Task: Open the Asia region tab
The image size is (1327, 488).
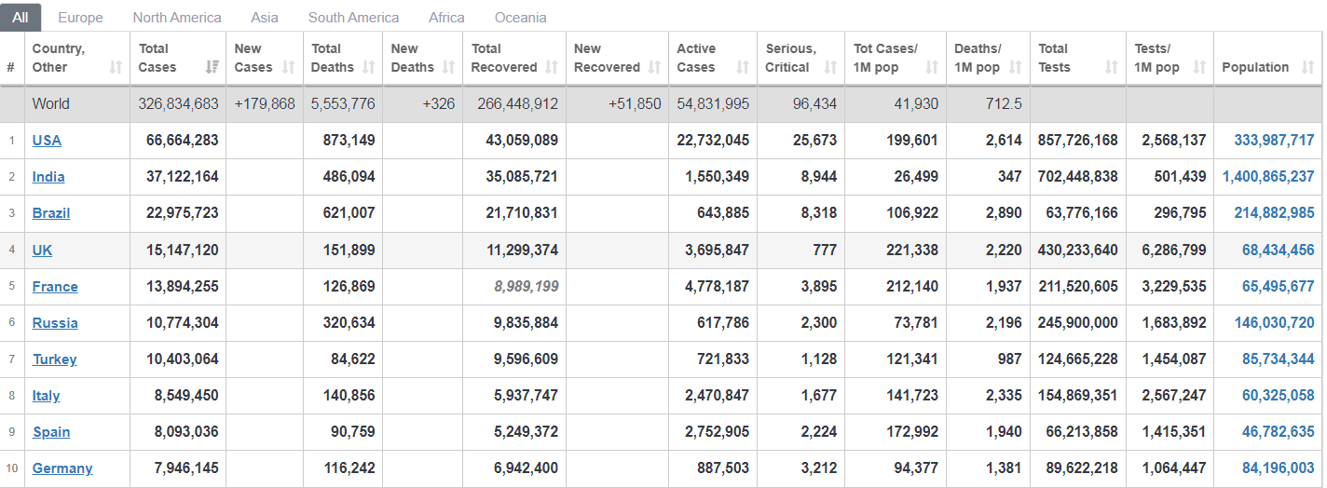Action: 265,18
